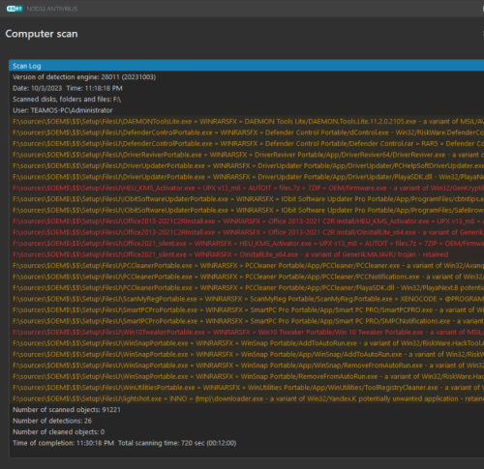The width and height of the screenshot is (484, 469).
Task: Select the Win10TweakerPortable.exe red detection row
Action: tap(247, 332)
